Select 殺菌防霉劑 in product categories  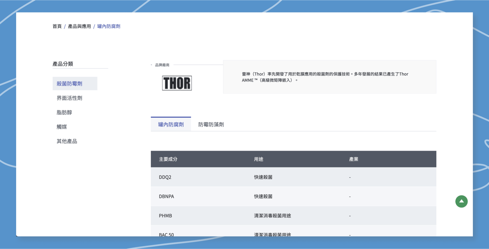[x=69, y=84]
